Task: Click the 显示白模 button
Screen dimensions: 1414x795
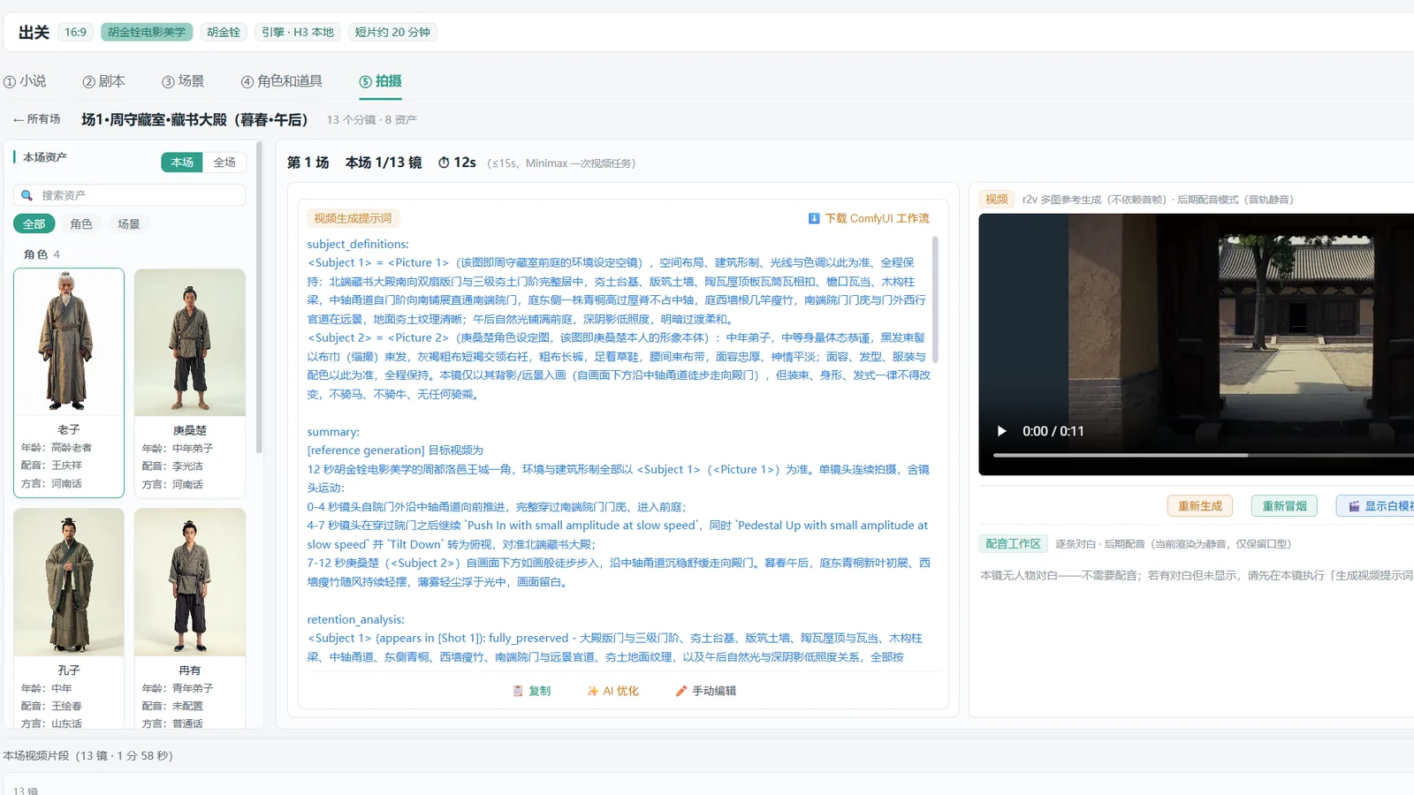Action: [x=1377, y=506]
